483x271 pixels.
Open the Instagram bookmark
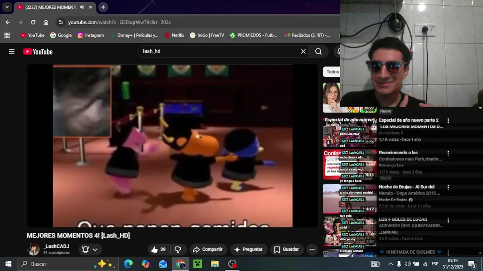pyautogui.click(x=90, y=35)
